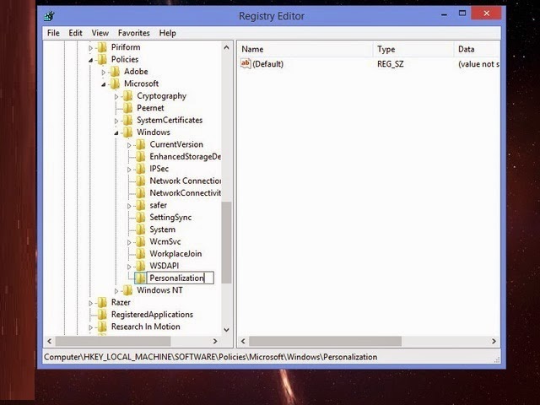The image size is (540, 405).
Task: Click the EnhancedStorageDe folder icon
Action: point(140,156)
